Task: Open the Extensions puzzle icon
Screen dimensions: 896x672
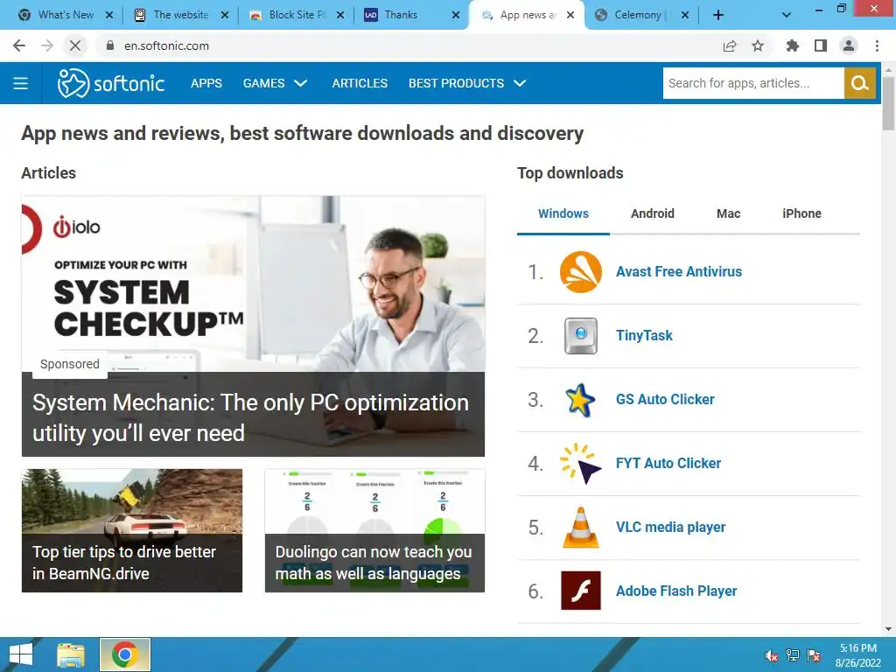Action: (x=793, y=45)
